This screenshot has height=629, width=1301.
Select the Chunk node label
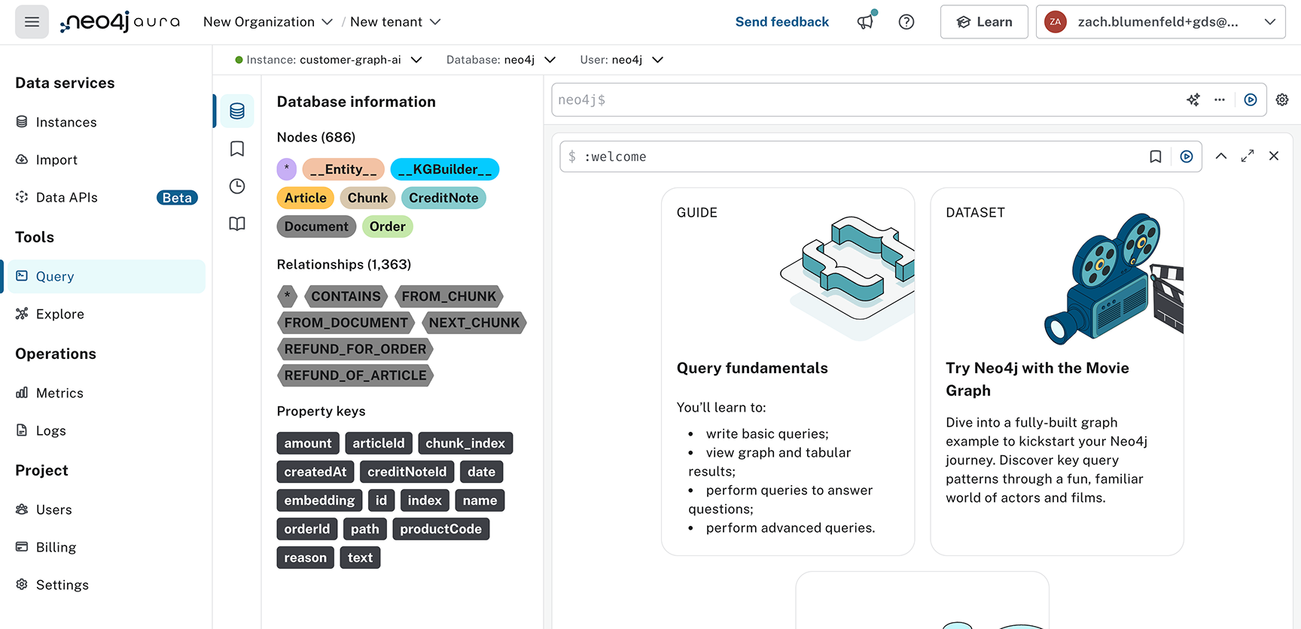367,198
